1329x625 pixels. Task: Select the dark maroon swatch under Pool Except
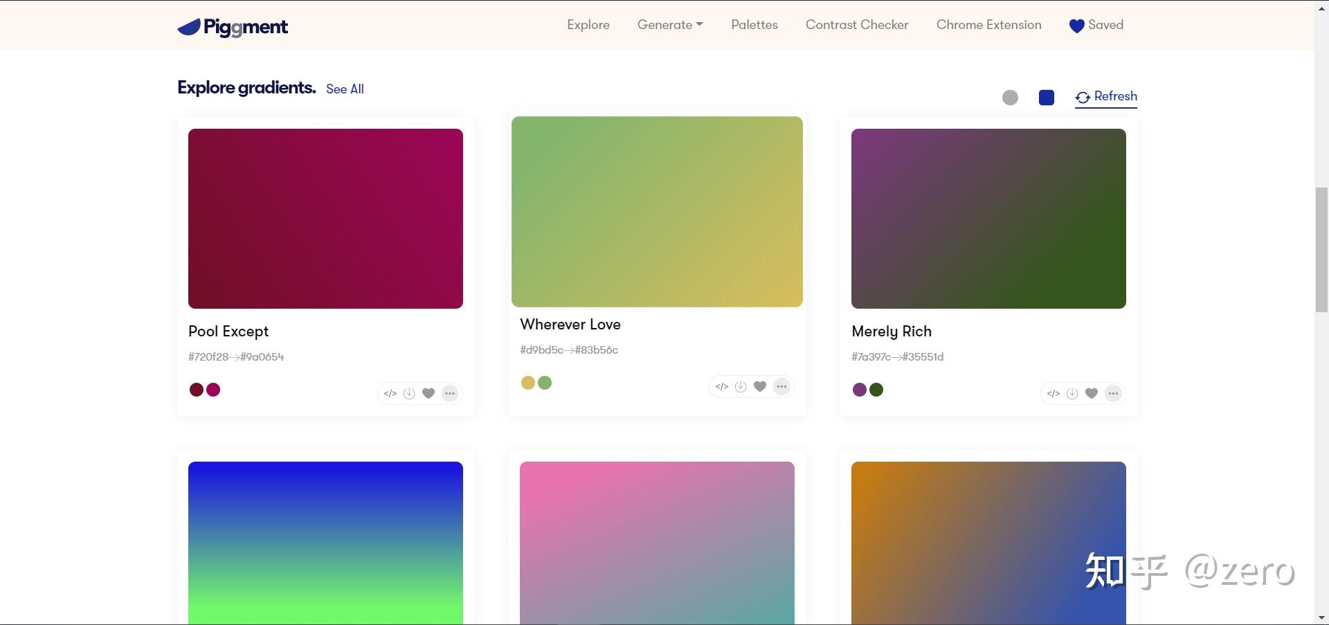[197, 390]
